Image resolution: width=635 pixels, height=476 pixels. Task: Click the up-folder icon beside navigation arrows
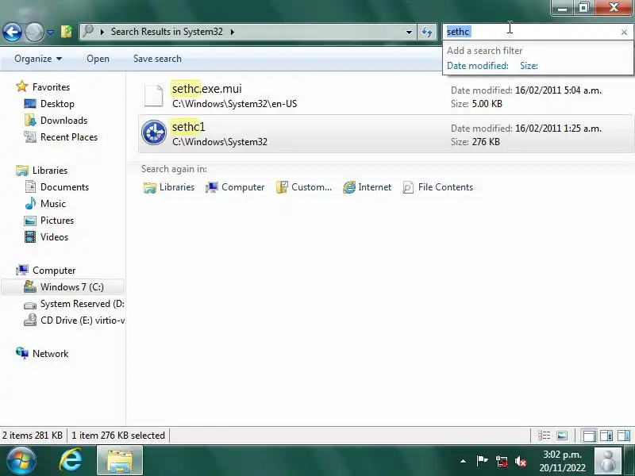[x=67, y=32]
